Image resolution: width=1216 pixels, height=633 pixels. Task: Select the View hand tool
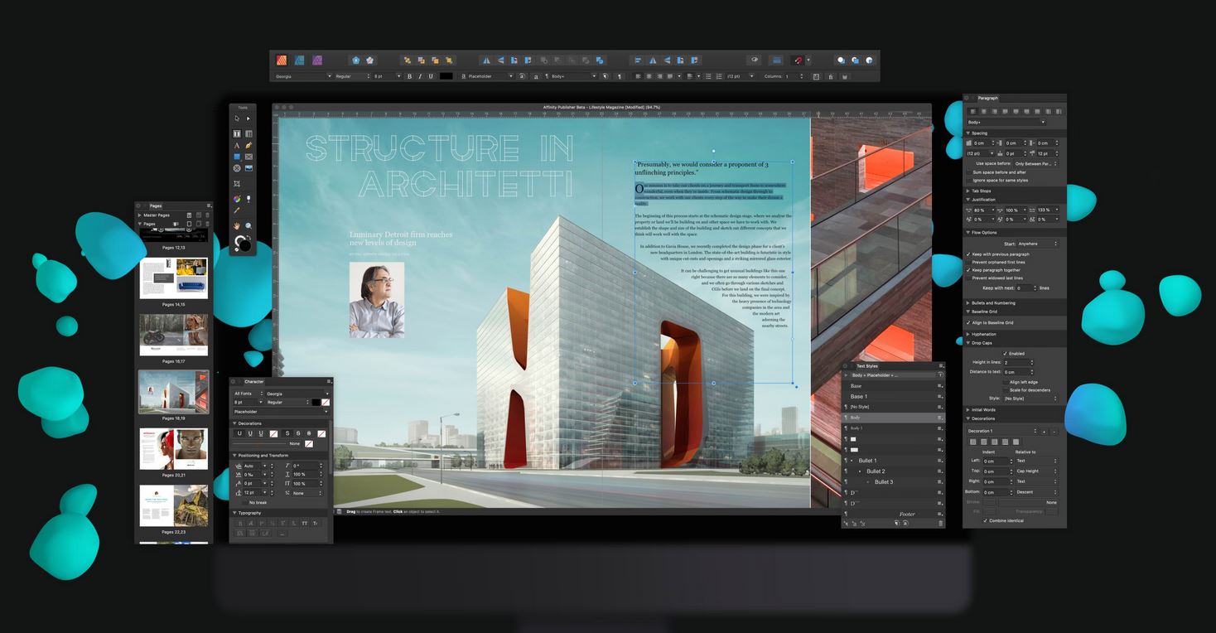[237, 225]
